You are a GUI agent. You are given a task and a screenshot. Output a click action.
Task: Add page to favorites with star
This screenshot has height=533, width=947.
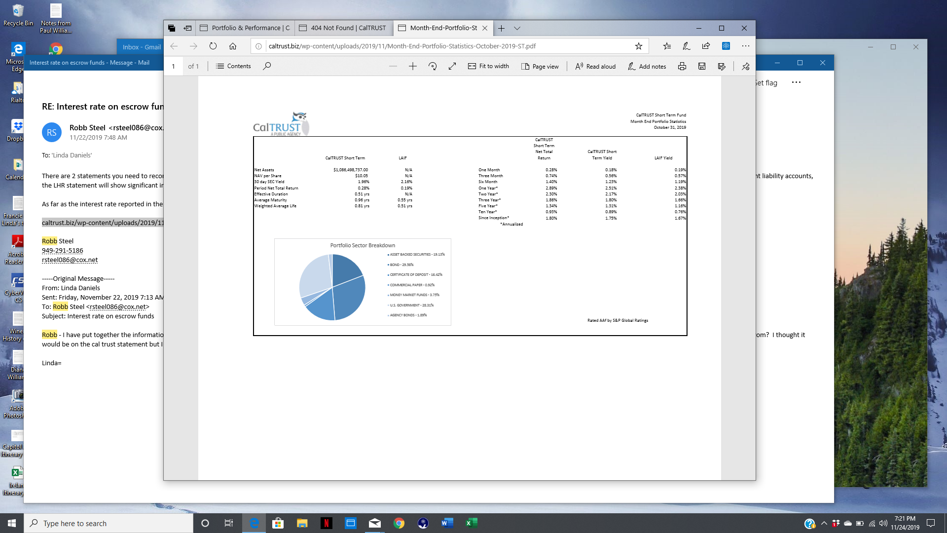[x=639, y=46]
